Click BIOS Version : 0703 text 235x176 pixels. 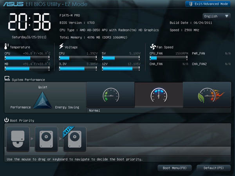coord(77,23)
